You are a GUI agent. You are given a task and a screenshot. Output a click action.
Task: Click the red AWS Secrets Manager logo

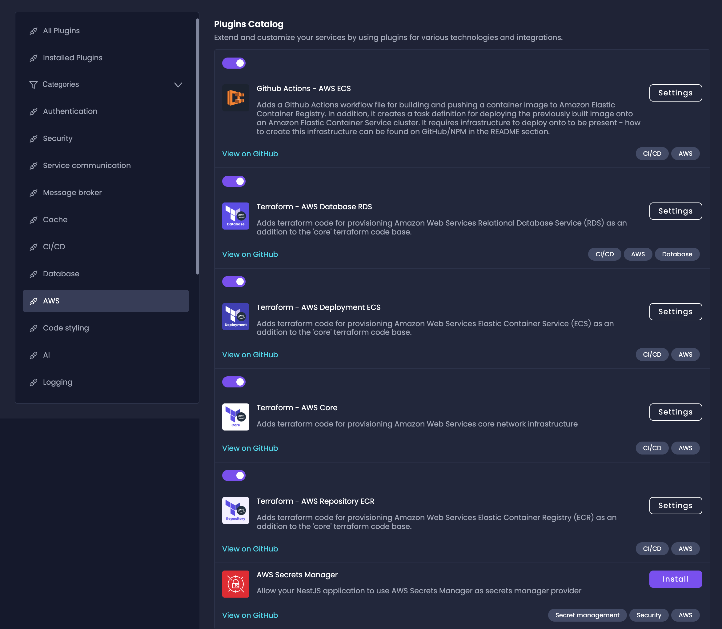click(235, 584)
